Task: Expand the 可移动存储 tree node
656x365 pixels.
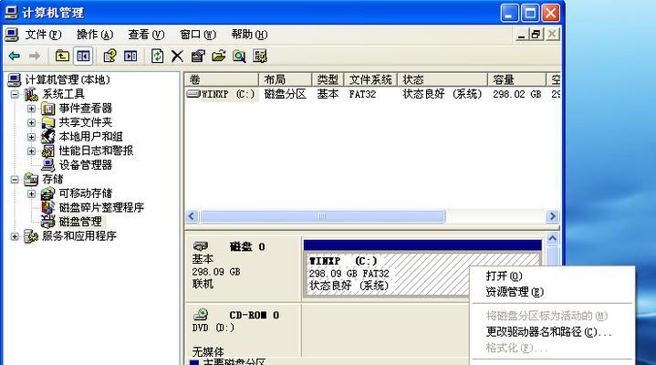Action: [x=31, y=193]
